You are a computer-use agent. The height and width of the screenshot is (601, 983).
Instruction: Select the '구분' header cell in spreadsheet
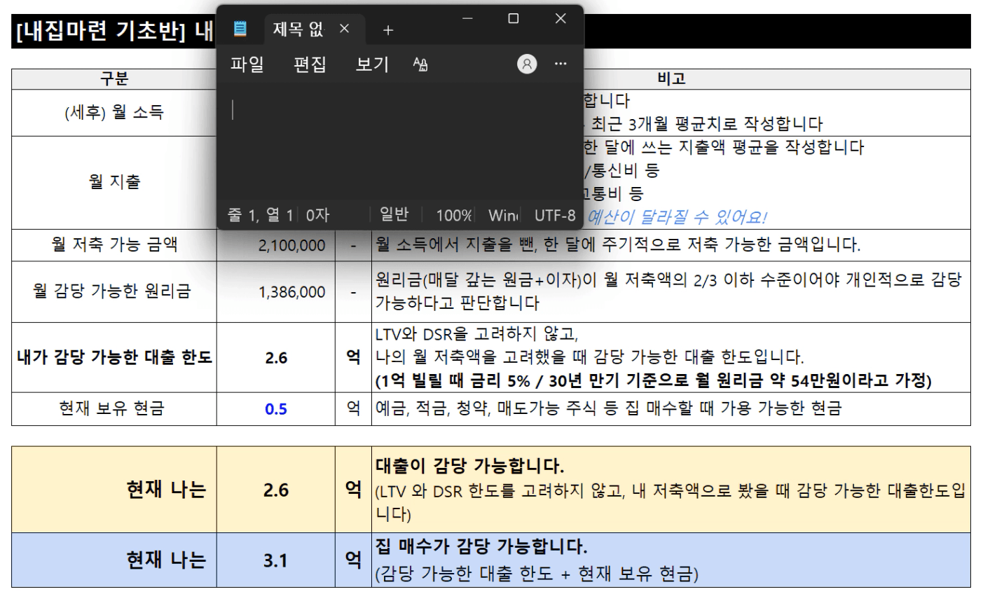(x=114, y=78)
